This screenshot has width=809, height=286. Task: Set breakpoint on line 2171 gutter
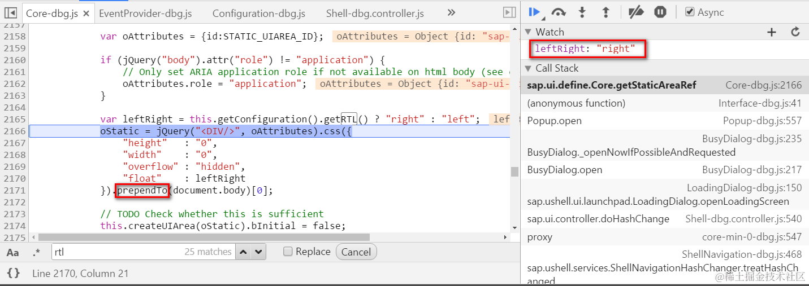click(14, 190)
